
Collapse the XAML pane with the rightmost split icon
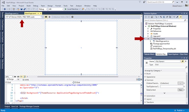point(141,80)
